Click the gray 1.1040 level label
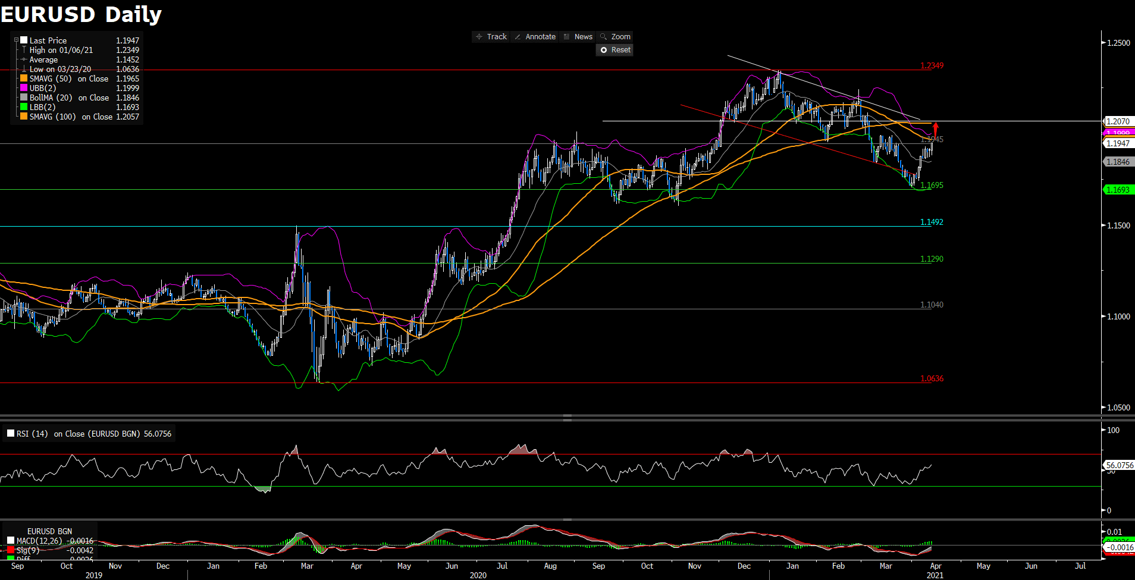The width and height of the screenshot is (1135, 580). (x=932, y=305)
